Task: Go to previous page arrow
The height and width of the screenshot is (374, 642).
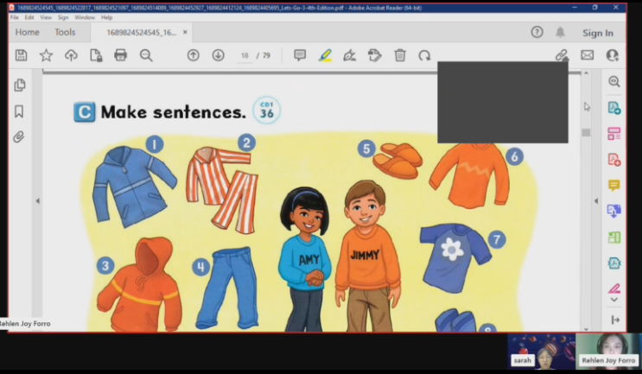Action: [x=194, y=55]
